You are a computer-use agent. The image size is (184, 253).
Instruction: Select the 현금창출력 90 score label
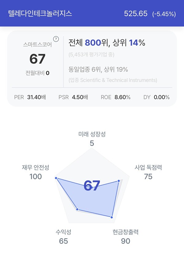click(125, 237)
